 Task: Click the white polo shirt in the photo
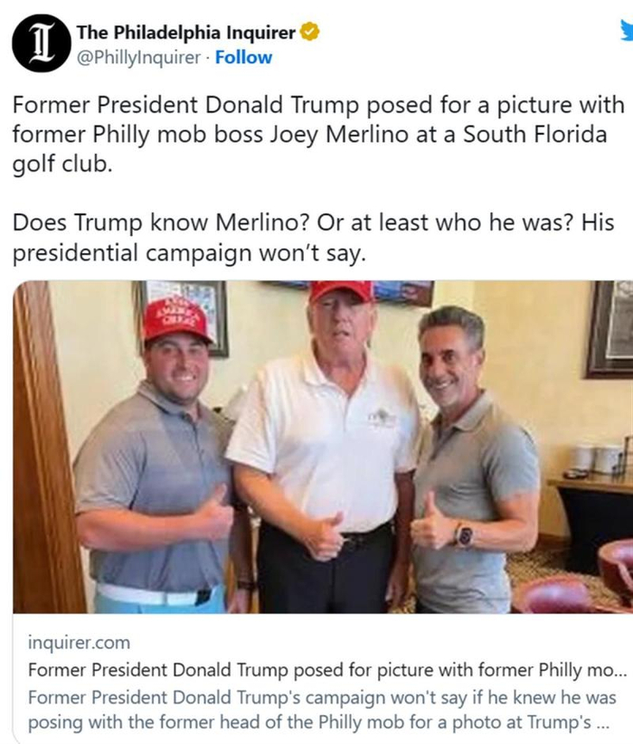click(x=324, y=434)
